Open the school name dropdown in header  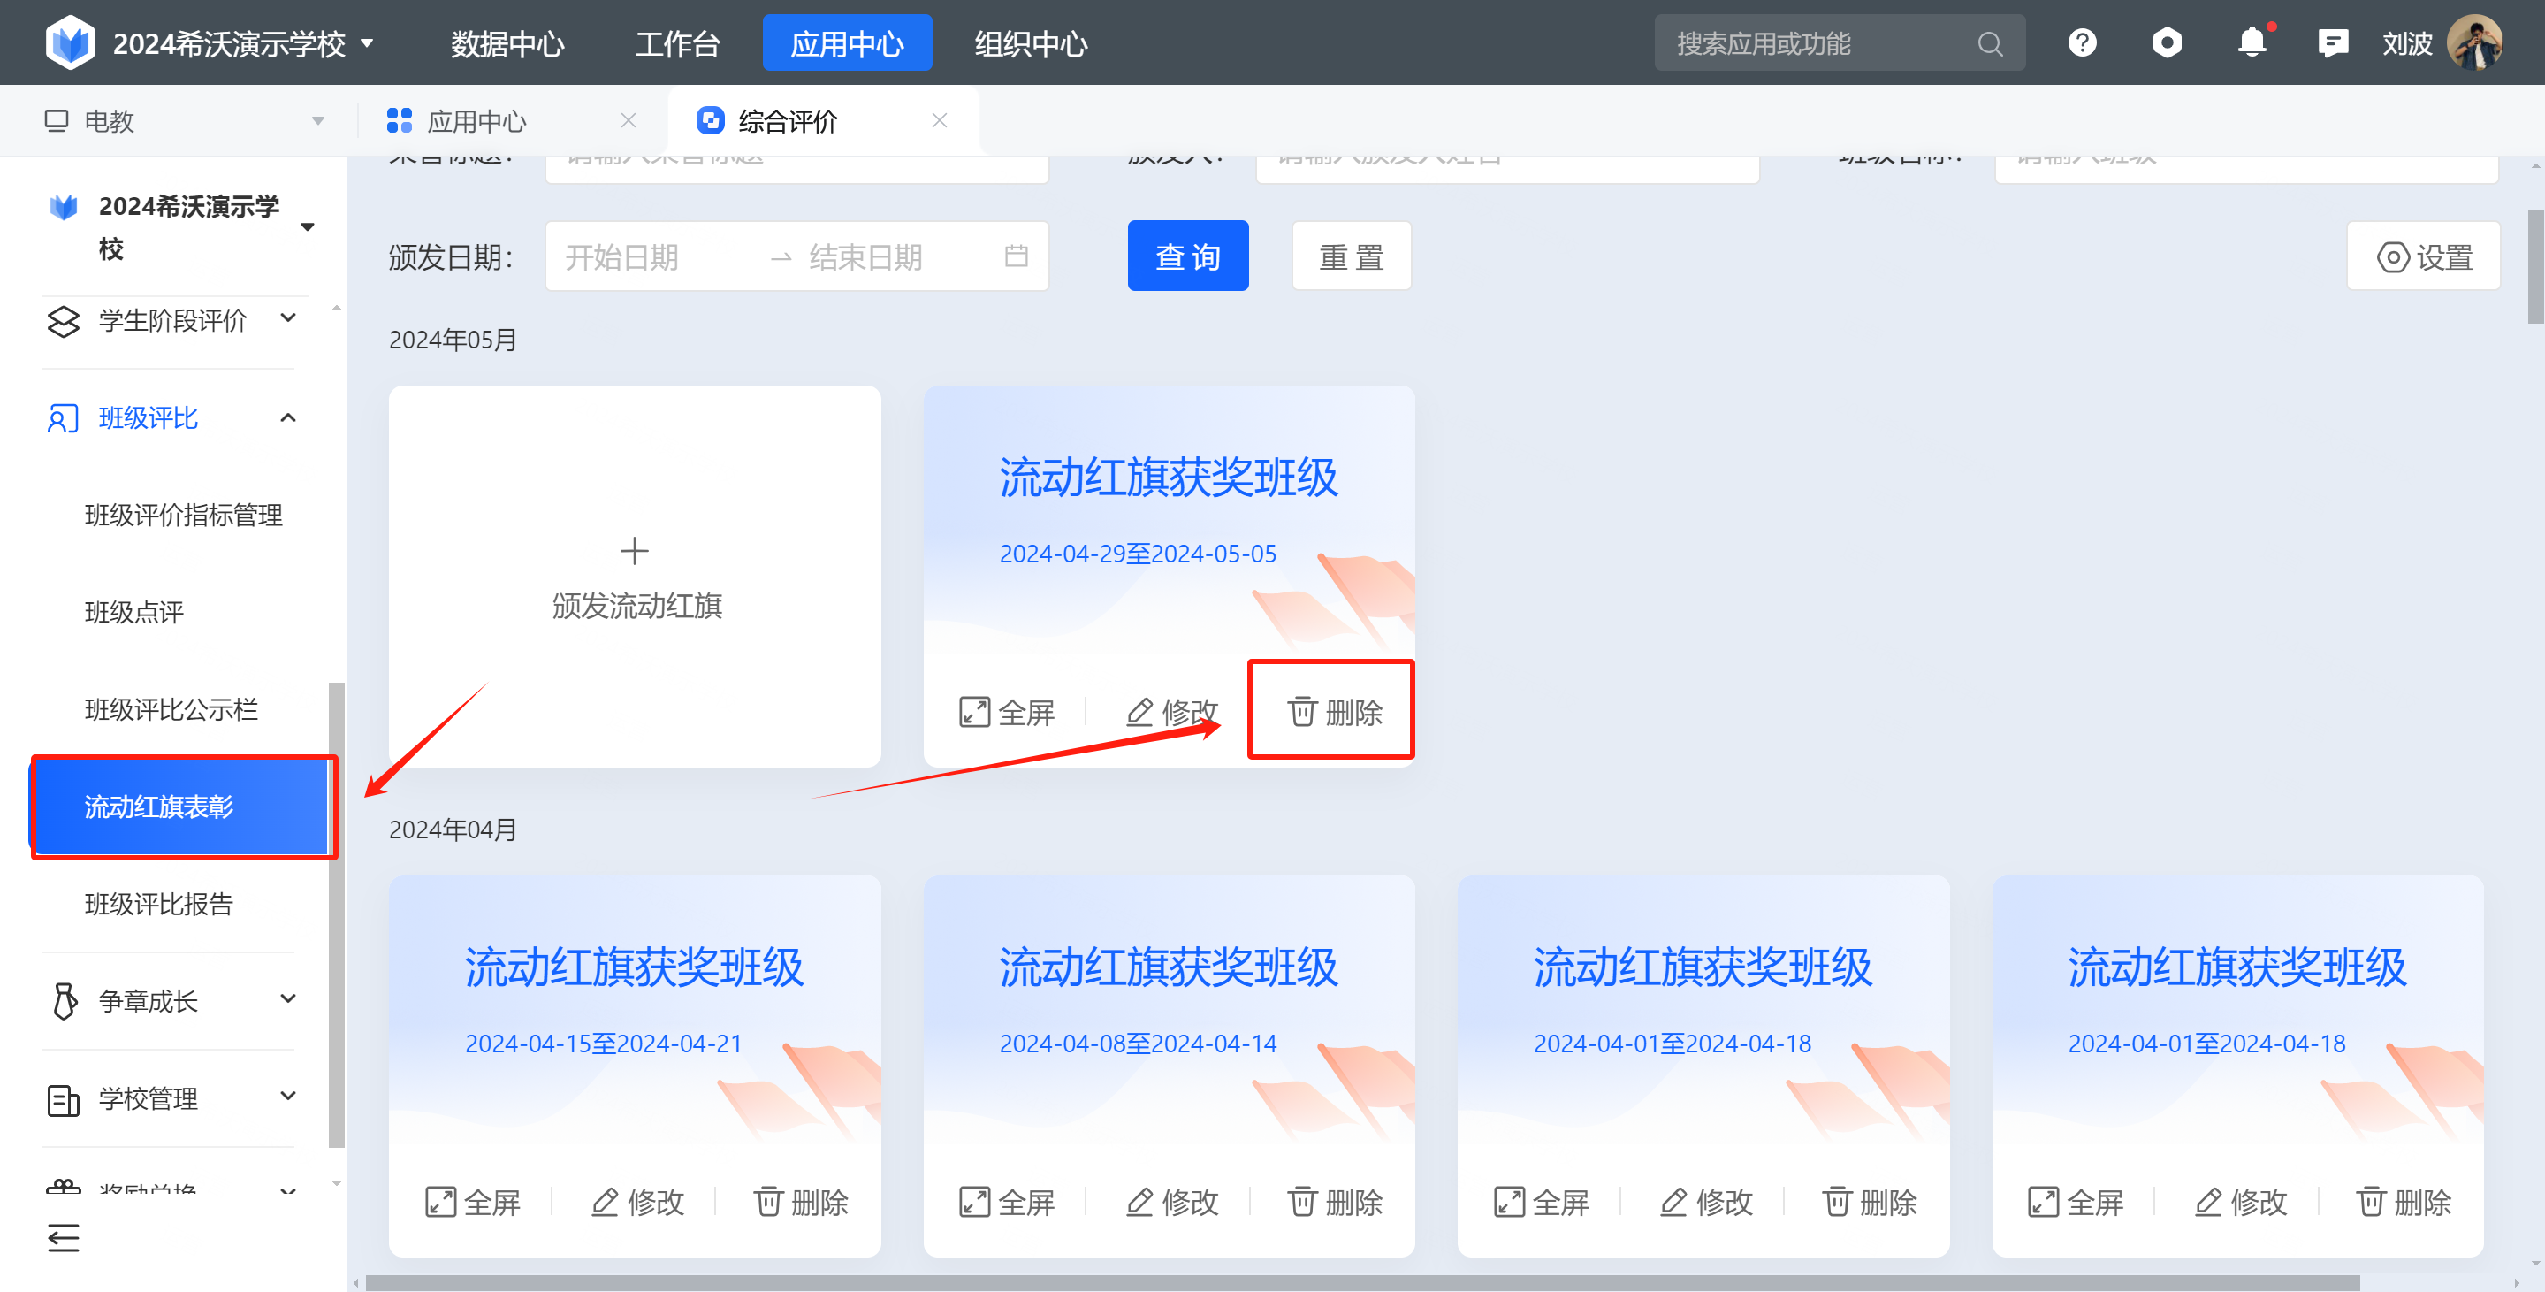pyautogui.click(x=367, y=43)
